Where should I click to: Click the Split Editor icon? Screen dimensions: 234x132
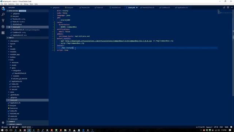tap(228, 7)
